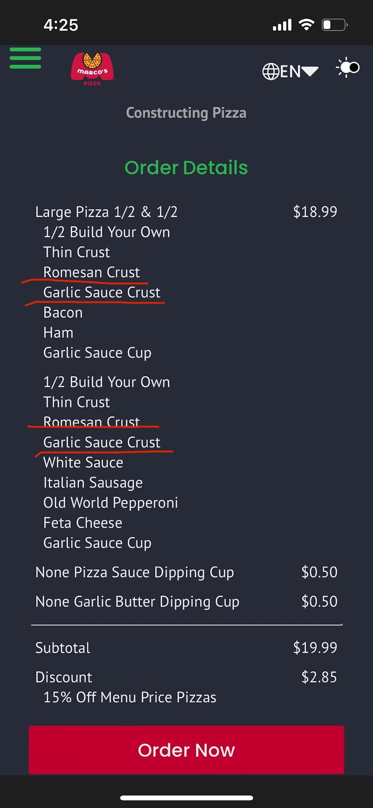The height and width of the screenshot is (808, 373).
Task: Open the green hamburger menu
Action: click(x=25, y=58)
